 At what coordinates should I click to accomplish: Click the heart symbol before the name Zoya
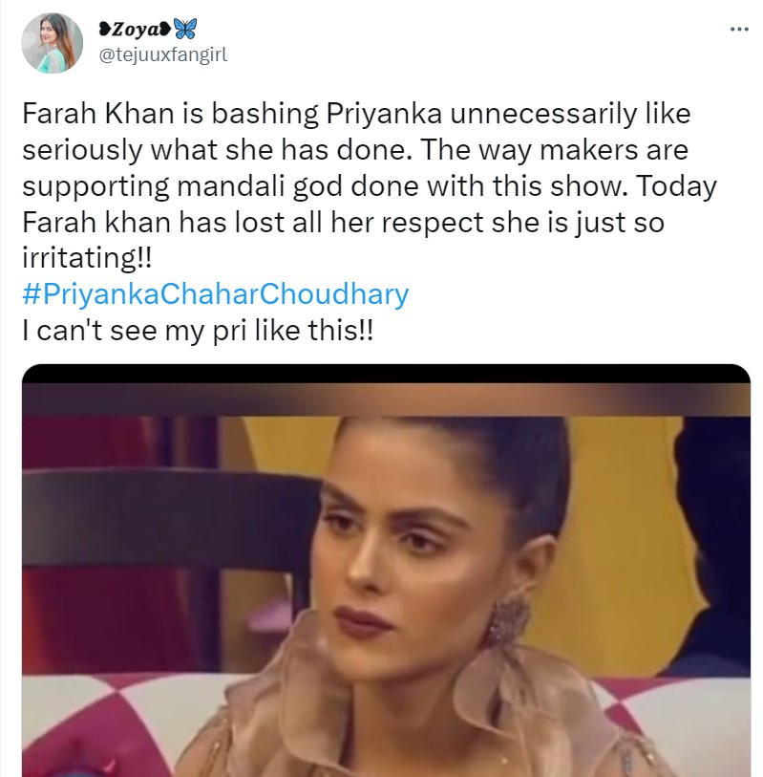click(102, 30)
